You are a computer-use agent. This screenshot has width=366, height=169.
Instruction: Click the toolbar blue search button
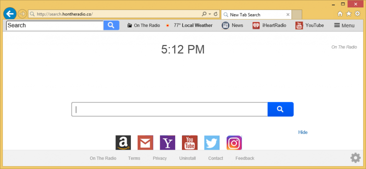pos(112,25)
